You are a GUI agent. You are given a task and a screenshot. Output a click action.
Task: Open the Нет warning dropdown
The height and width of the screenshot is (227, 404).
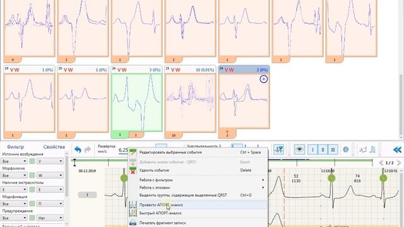pos(50,218)
